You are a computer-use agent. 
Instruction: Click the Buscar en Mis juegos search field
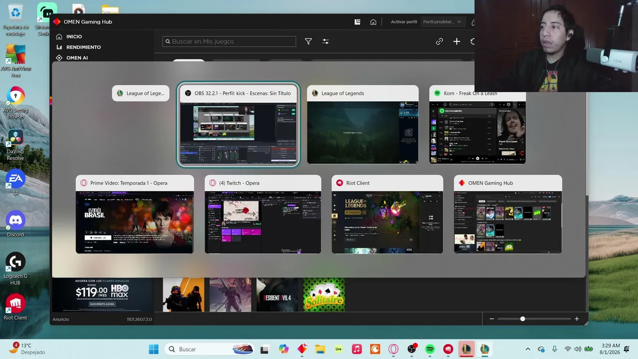(x=229, y=41)
